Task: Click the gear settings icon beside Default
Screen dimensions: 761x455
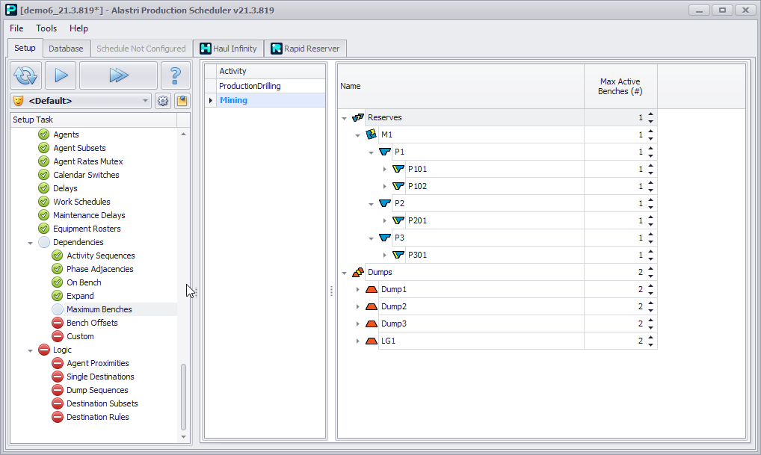Action: tap(163, 101)
